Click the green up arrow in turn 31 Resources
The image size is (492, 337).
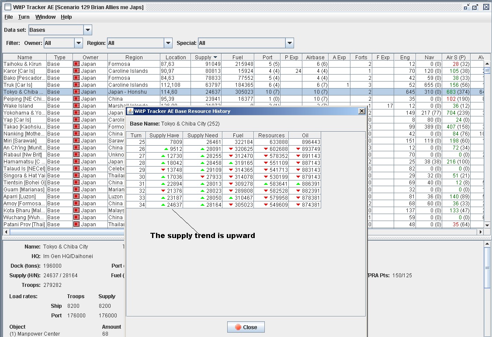click(x=266, y=184)
